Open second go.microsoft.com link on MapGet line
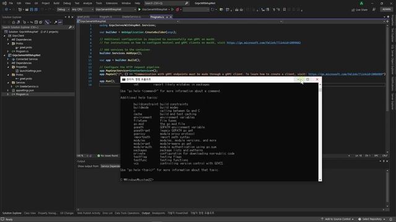 click(345, 74)
